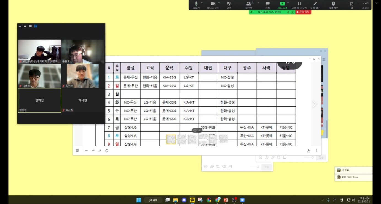
Task: Click the 고척 column header
Action: [150, 68]
